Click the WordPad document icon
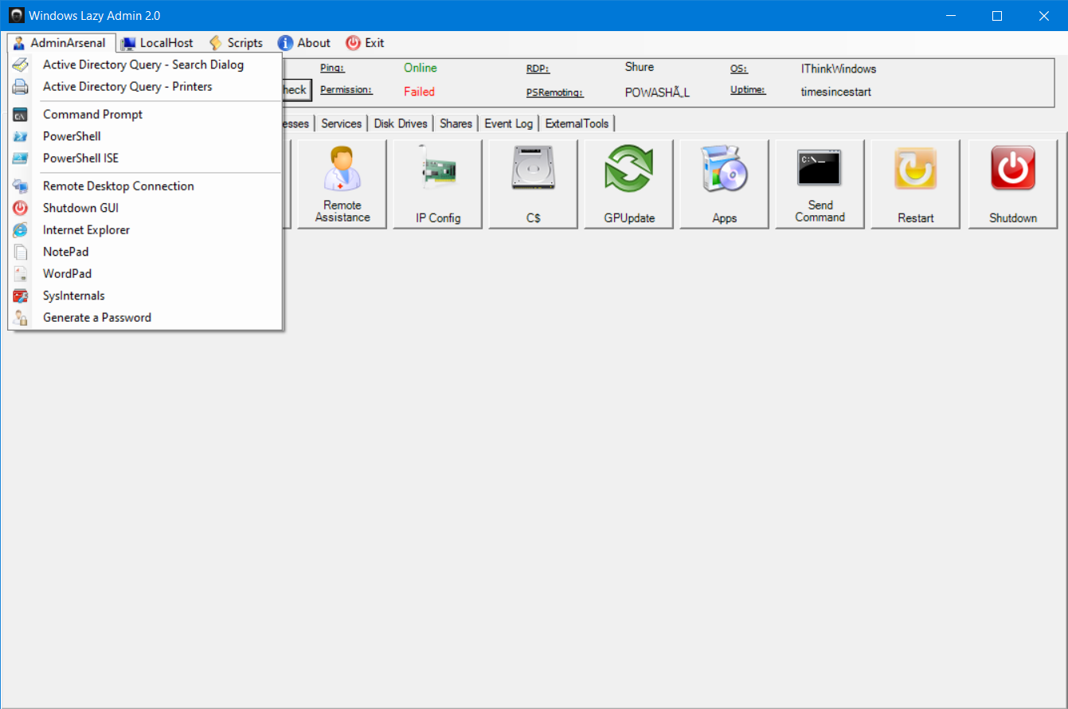Screen dimensions: 1068x709 click(20, 274)
